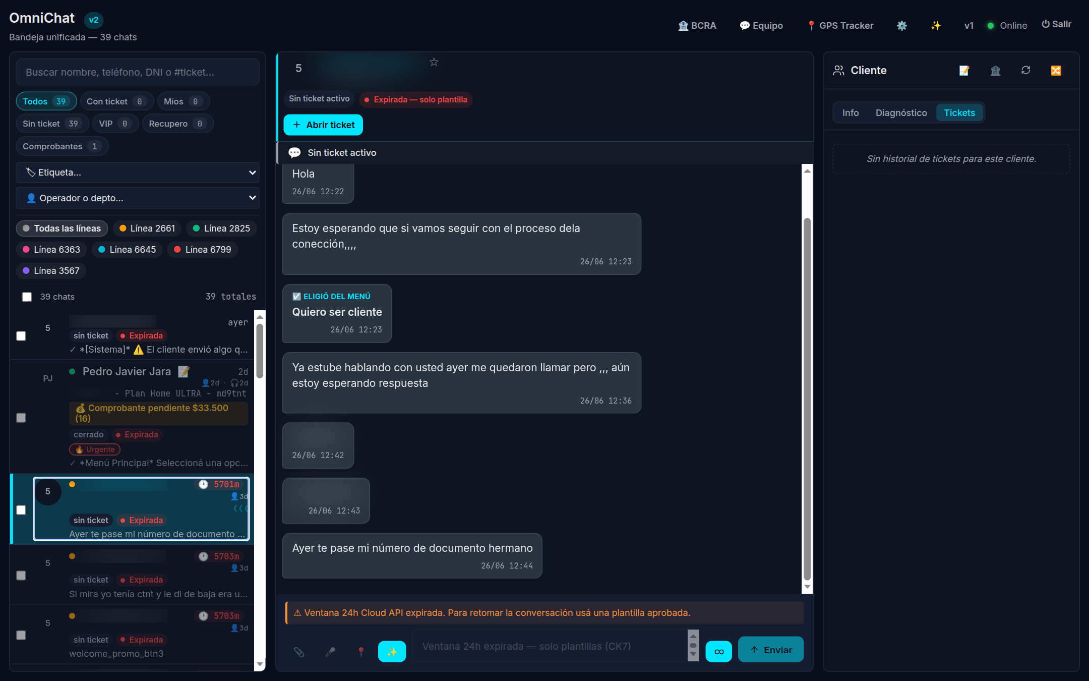Click the microphone voice note icon
This screenshot has height=681, width=1089.
[330, 652]
